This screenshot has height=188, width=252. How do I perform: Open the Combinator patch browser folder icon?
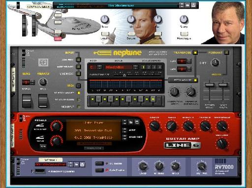188,5
